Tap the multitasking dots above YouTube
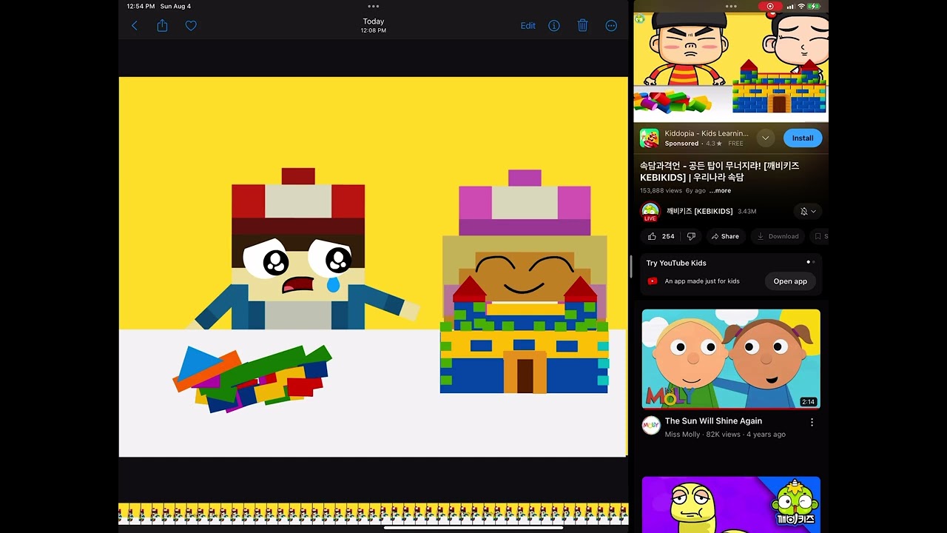947x533 pixels. 731,6
